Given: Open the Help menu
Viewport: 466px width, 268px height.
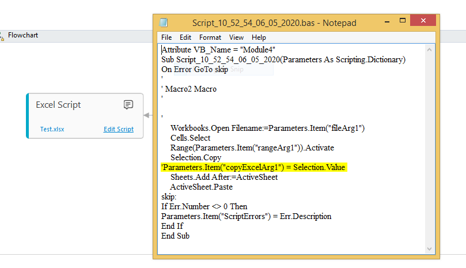Looking at the screenshot, I should 259,37.
